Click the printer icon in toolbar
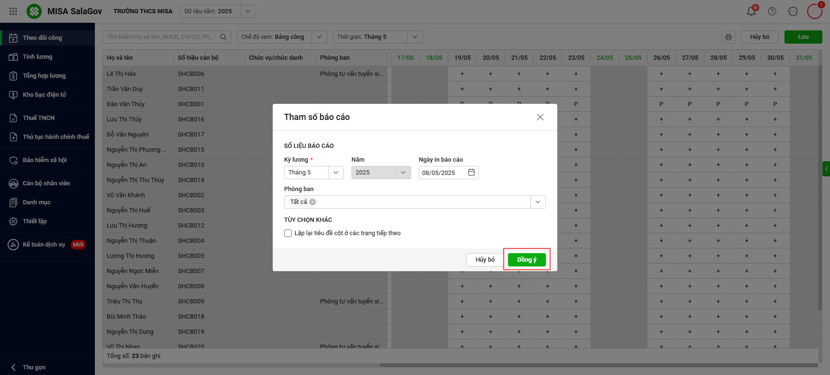The height and width of the screenshot is (375, 830). click(x=729, y=37)
